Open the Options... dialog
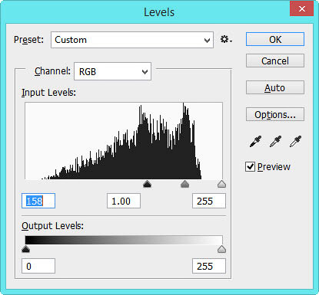 (x=275, y=114)
